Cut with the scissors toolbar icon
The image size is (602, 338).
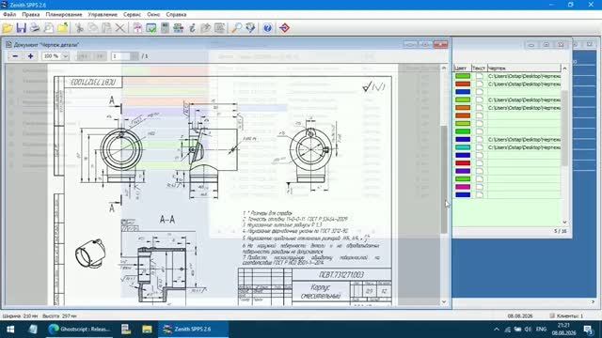[x=79, y=28]
